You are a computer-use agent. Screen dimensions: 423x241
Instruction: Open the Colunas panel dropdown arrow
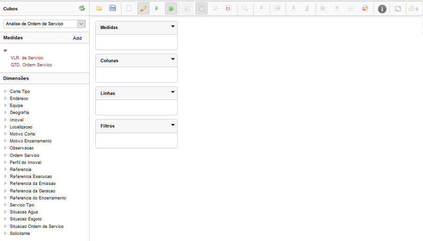[173, 59]
